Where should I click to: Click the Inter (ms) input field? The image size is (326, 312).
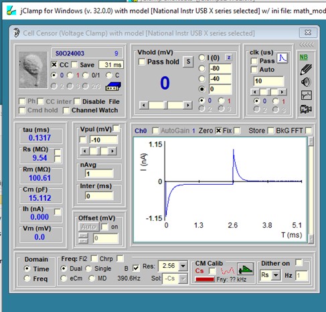[x=99, y=196]
